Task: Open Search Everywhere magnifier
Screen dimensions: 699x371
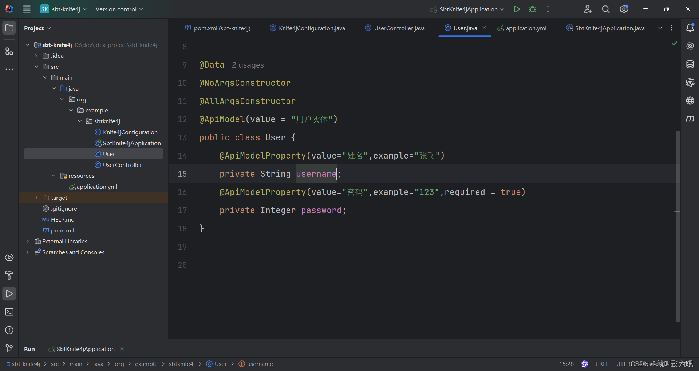Action: click(x=605, y=9)
